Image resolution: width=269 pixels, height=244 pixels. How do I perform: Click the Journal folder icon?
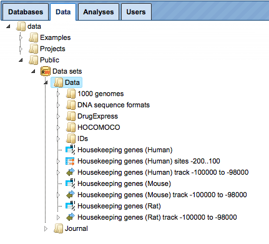point(58,228)
